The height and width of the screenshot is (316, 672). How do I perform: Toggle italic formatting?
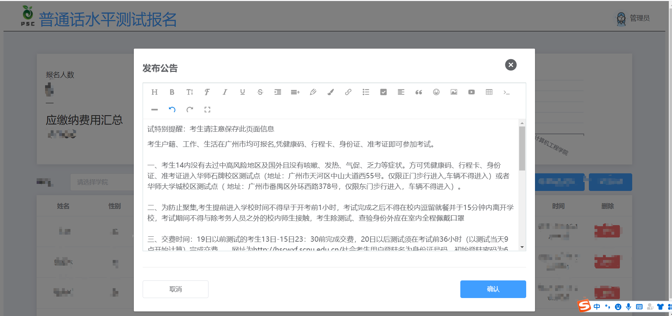tap(225, 92)
